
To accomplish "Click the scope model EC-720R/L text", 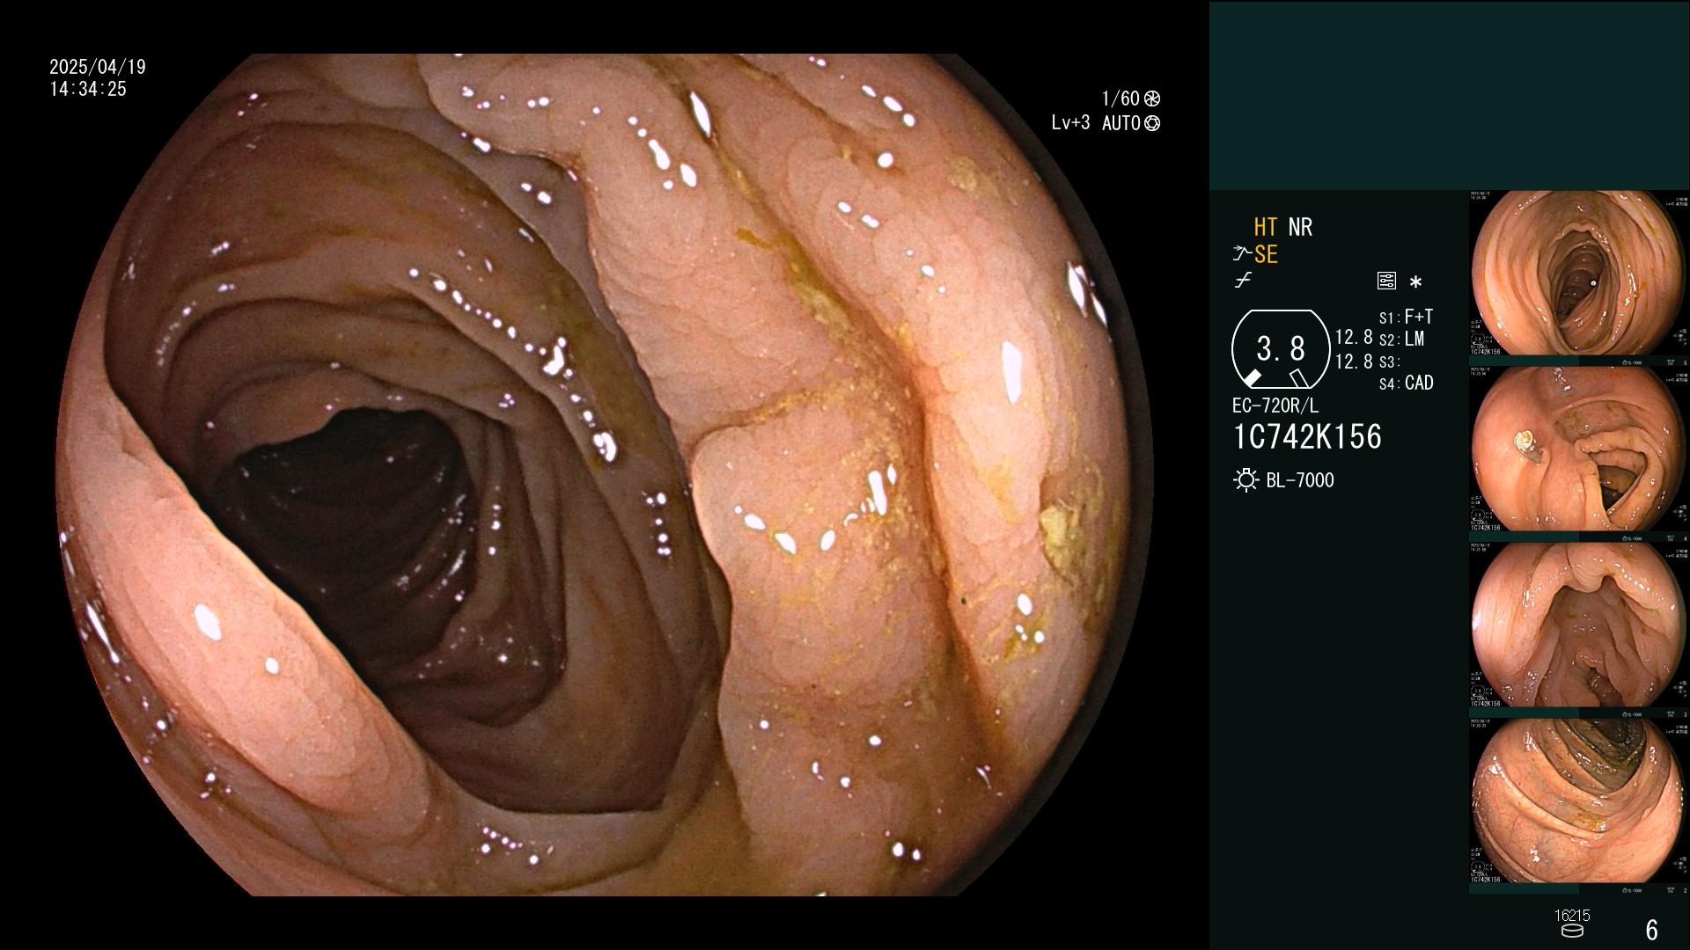I will (x=1275, y=406).
